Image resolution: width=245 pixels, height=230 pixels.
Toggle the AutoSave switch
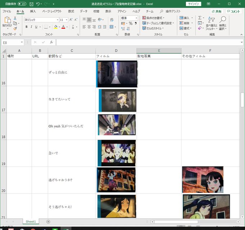pos(22,4)
